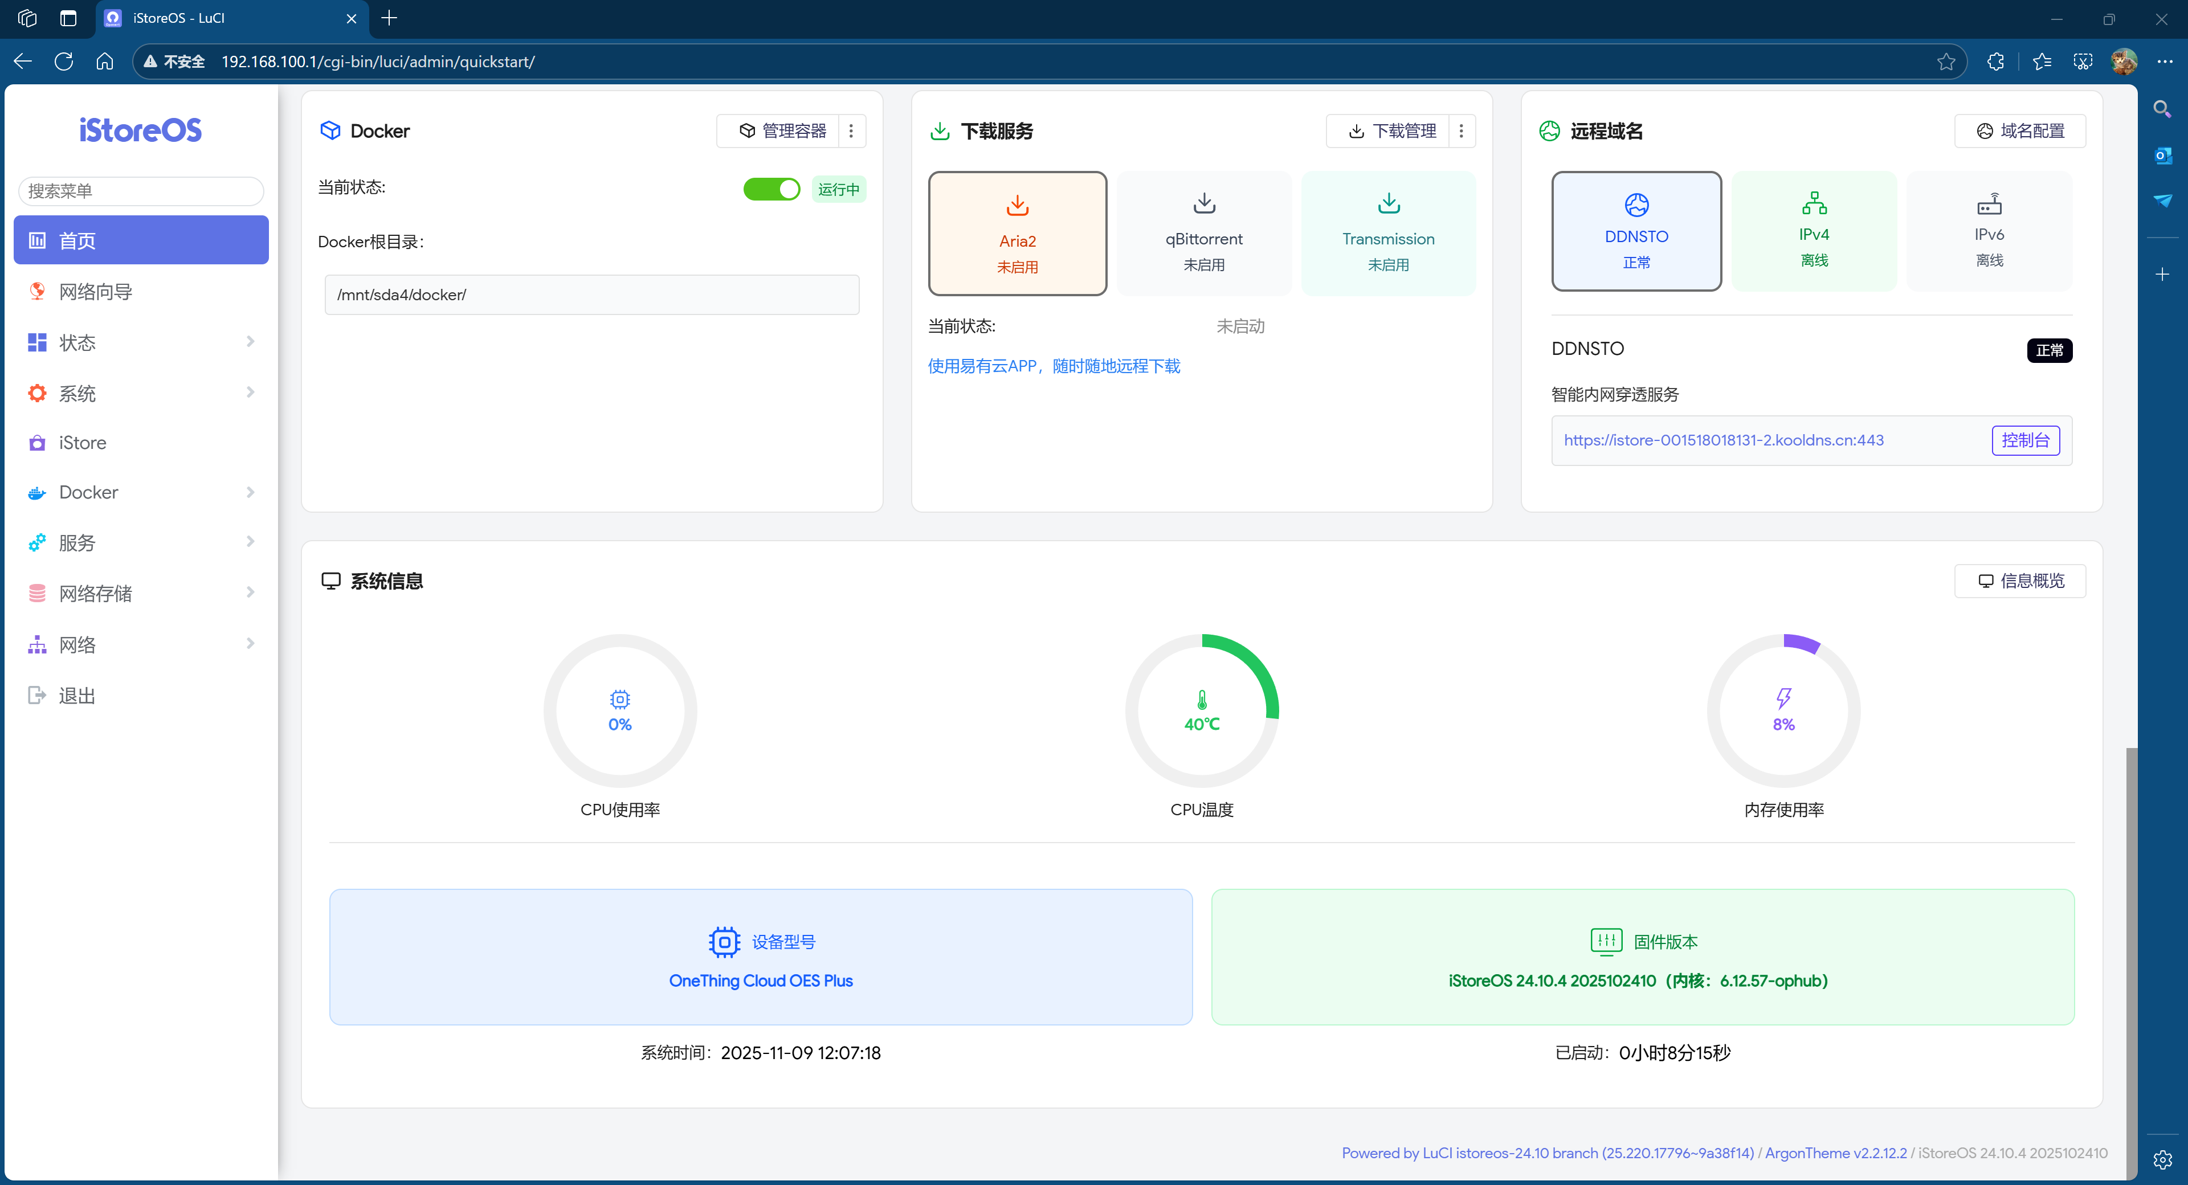Click the iStoreOS logo
2188x1185 pixels.
[x=141, y=130]
